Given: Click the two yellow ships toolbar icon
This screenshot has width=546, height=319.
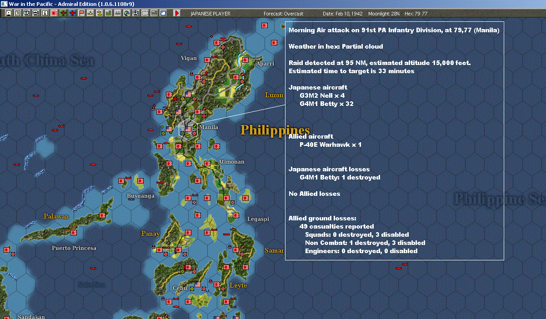Looking at the screenshot, I should click(x=99, y=13).
